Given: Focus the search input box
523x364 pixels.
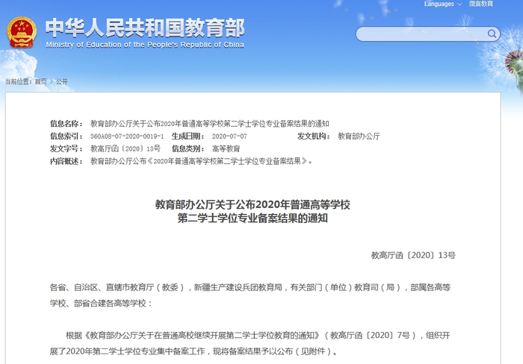Looking at the screenshot, I should (422, 34).
